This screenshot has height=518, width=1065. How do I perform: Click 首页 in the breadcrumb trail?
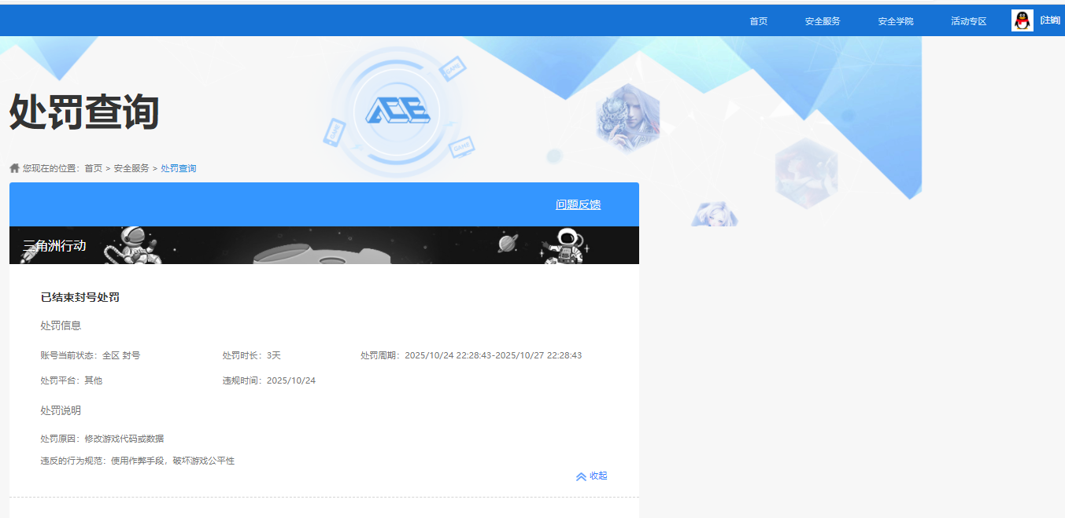tap(93, 167)
